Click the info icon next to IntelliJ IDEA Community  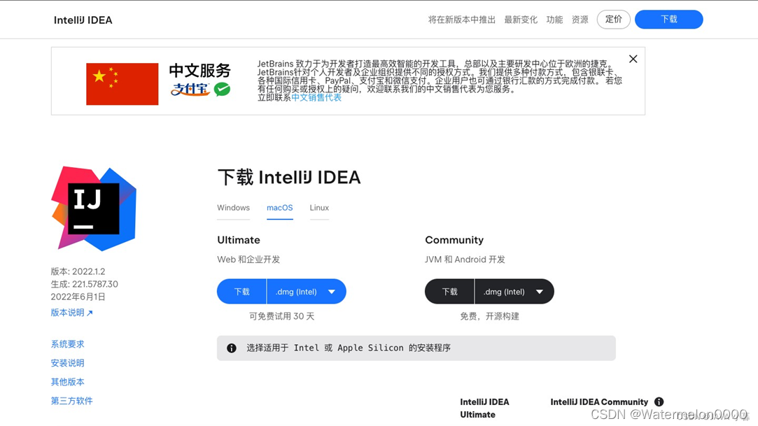659,402
